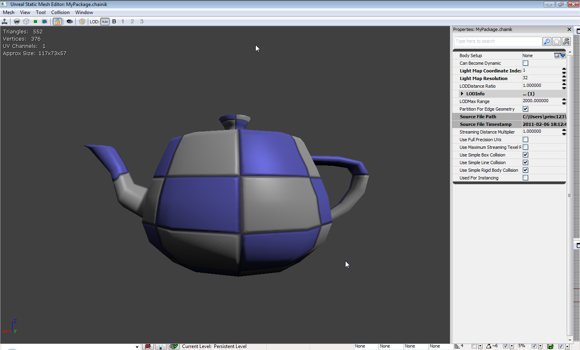This screenshot has width=580, height=350.
Task: Click the Type here to search field
Action: 497,41
